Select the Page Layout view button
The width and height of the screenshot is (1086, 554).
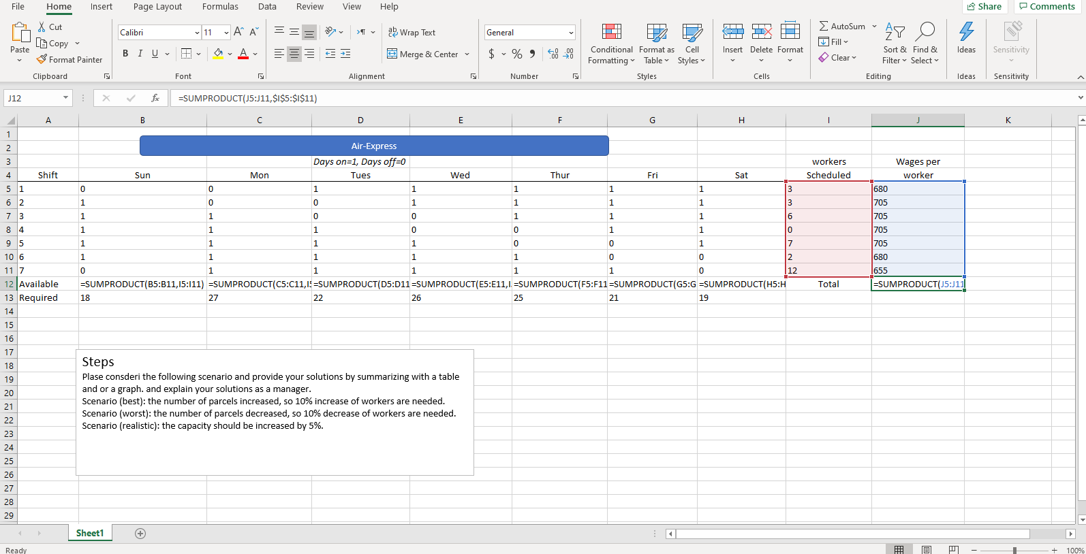927,550
